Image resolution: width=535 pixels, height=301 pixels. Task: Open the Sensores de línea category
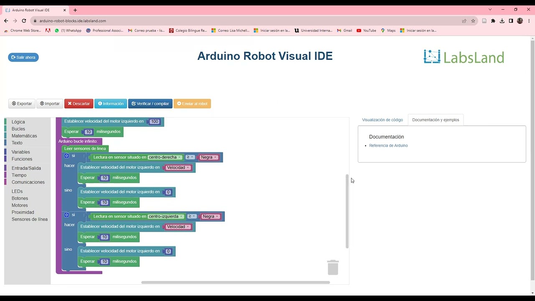[30, 219]
